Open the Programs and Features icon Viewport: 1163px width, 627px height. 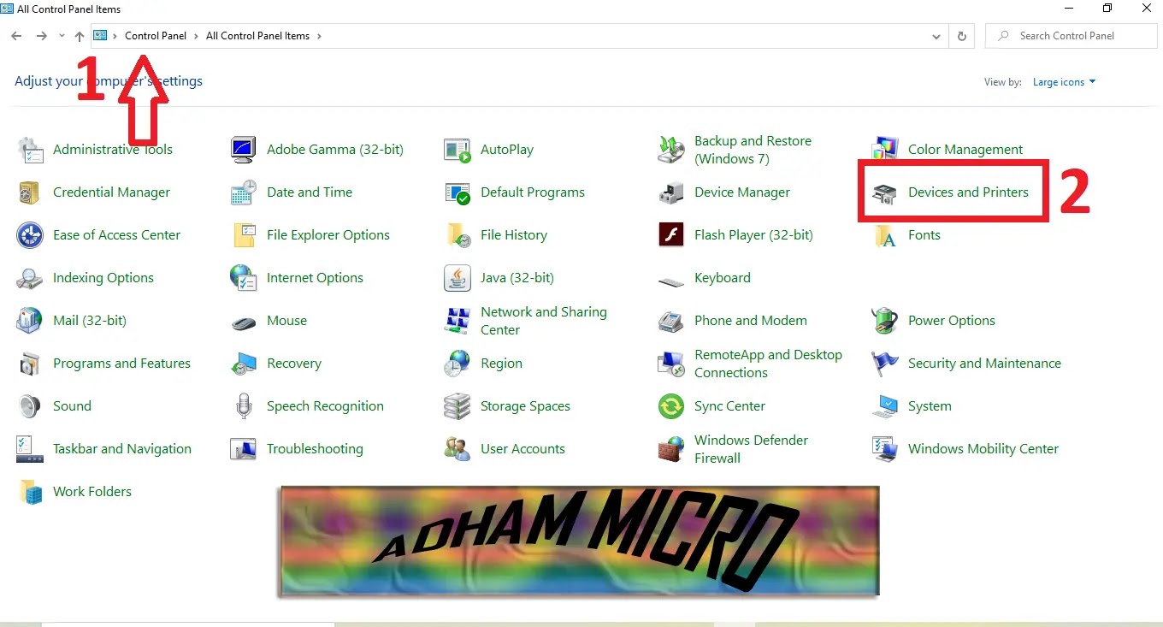(30, 364)
